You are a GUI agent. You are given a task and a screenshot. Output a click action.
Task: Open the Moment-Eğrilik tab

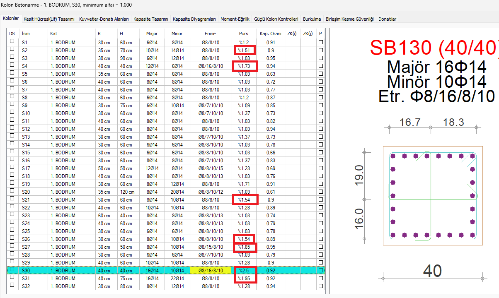point(235,19)
